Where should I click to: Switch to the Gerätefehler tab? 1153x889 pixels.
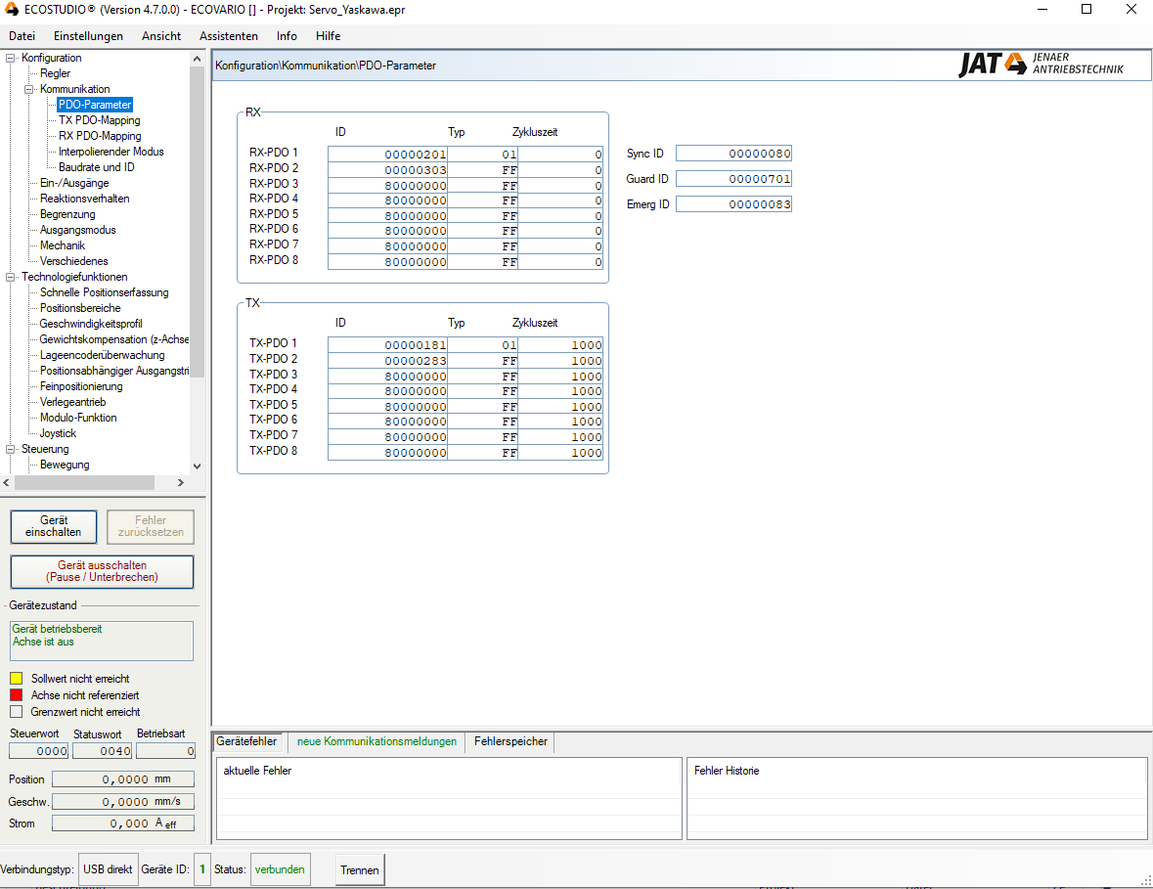tap(247, 741)
